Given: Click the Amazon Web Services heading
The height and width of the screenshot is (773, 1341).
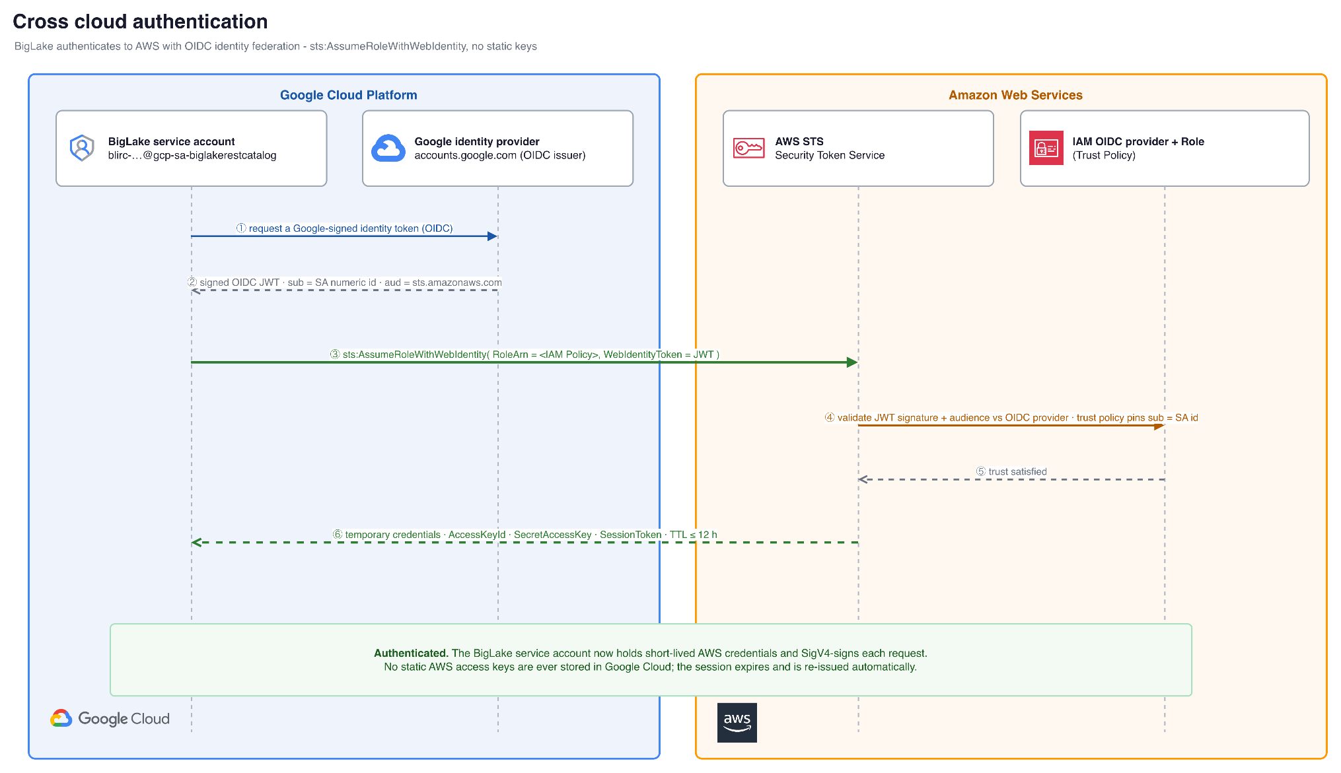Looking at the screenshot, I should [1015, 95].
